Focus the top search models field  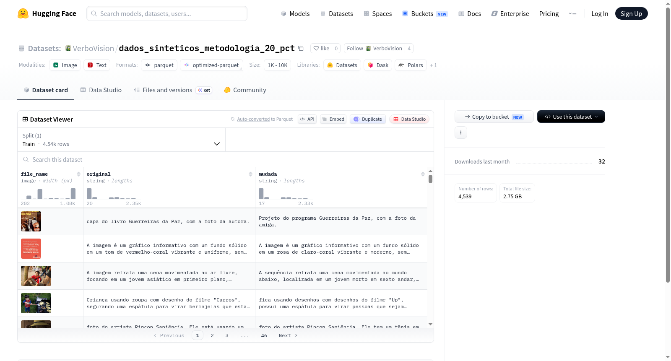tap(167, 13)
